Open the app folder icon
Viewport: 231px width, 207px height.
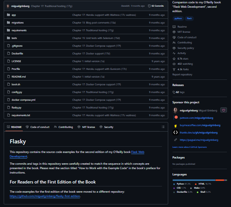[8, 15]
